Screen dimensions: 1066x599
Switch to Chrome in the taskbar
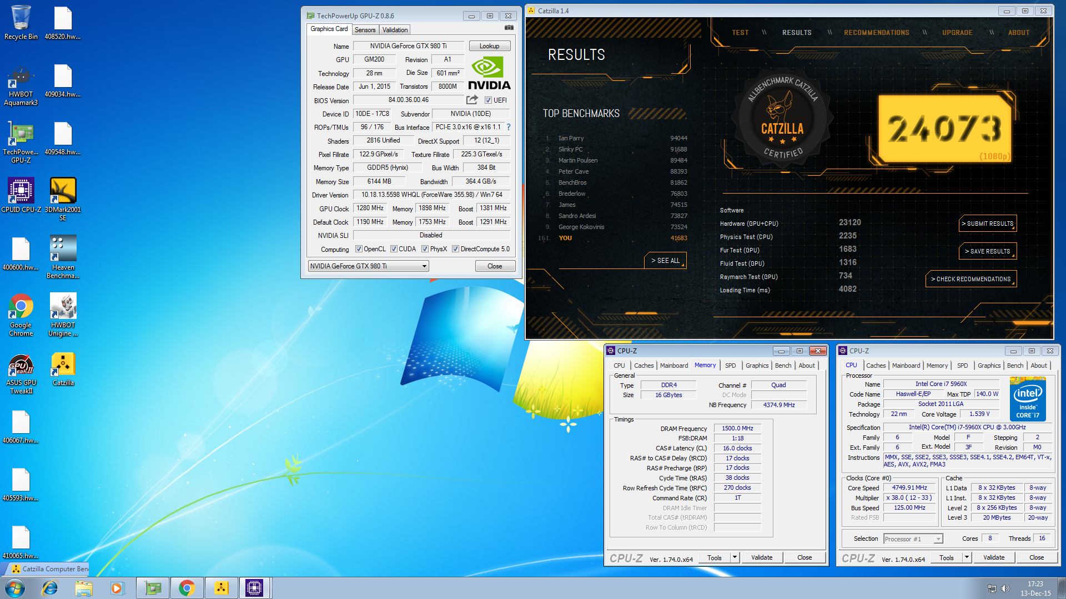coord(187,588)
